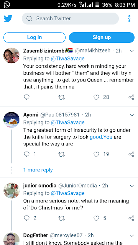Expand the chevron on DogFather's tweet
The width and height of the screenshot is (138, 245).
tap(132, 236)
